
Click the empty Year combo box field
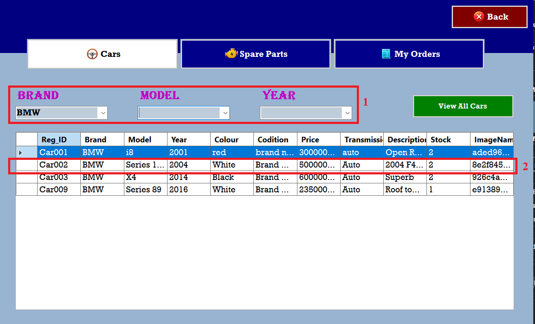point(306,113)
